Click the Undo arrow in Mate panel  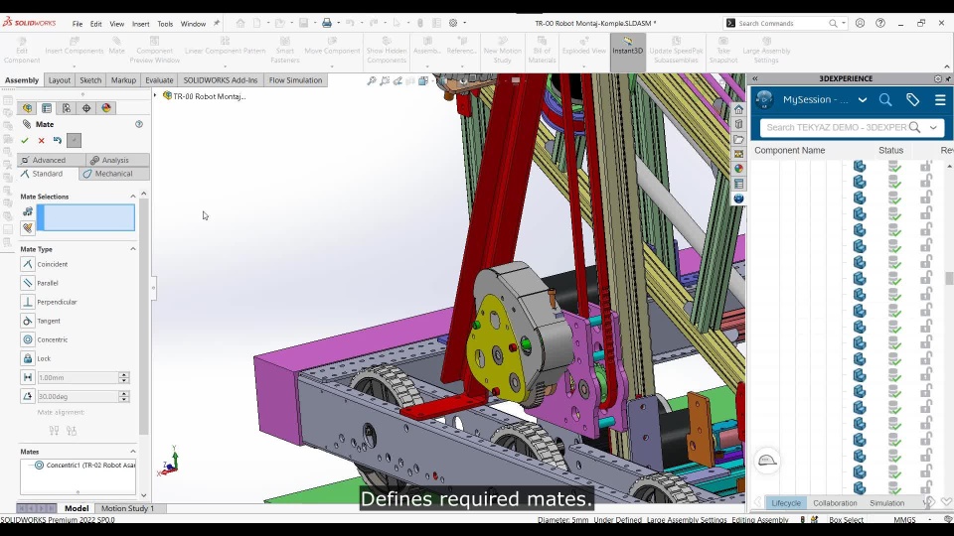pyautogui.click(x=58, y=140)
